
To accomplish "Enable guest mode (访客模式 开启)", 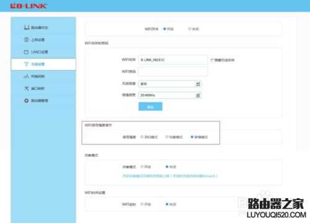I will (x=142, y=167).
